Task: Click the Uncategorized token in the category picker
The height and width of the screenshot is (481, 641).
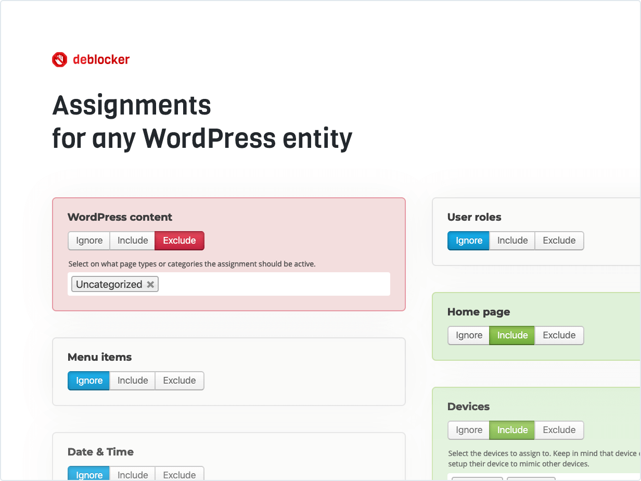Action: click(109, 284)
